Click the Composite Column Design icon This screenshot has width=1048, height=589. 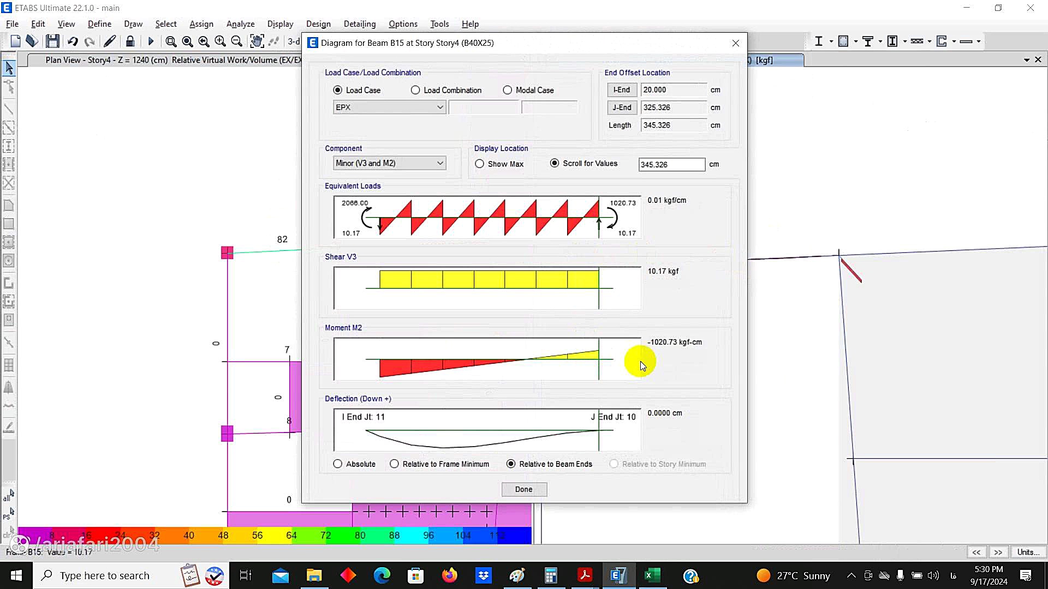point(892,41)
